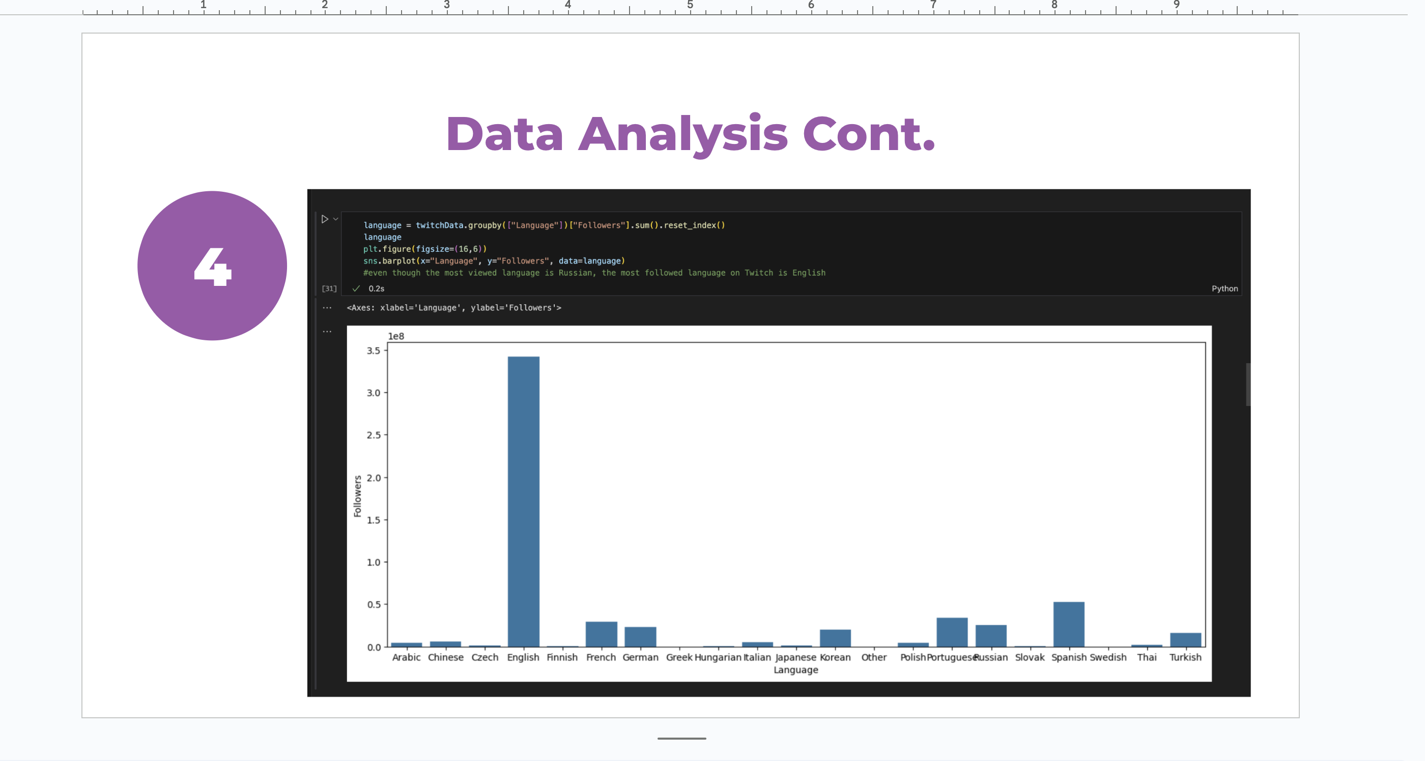Click the French bar in the chart
The height and width of the screenshot is (761, 1425).
pyautogui.click(x=602, y=634)
